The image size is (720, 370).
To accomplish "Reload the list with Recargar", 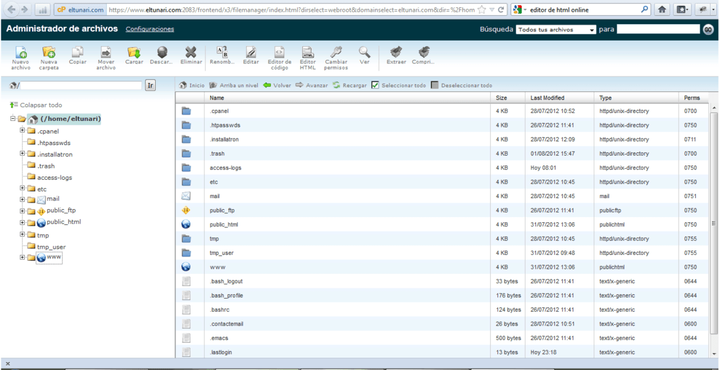I will tap(350, 85).
